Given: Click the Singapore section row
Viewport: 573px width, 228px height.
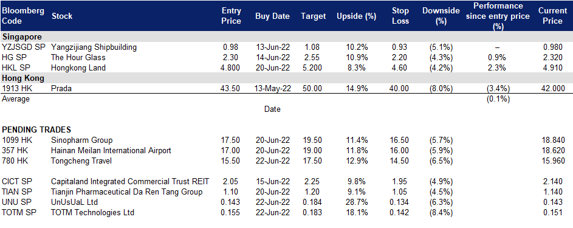Looking at the screenshot, I should click(x=287, y=36).
